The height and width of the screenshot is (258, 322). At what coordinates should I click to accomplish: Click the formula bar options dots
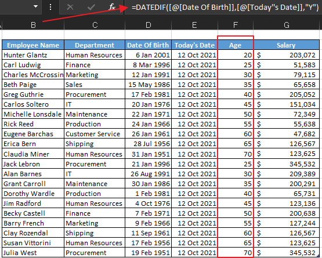50,7
